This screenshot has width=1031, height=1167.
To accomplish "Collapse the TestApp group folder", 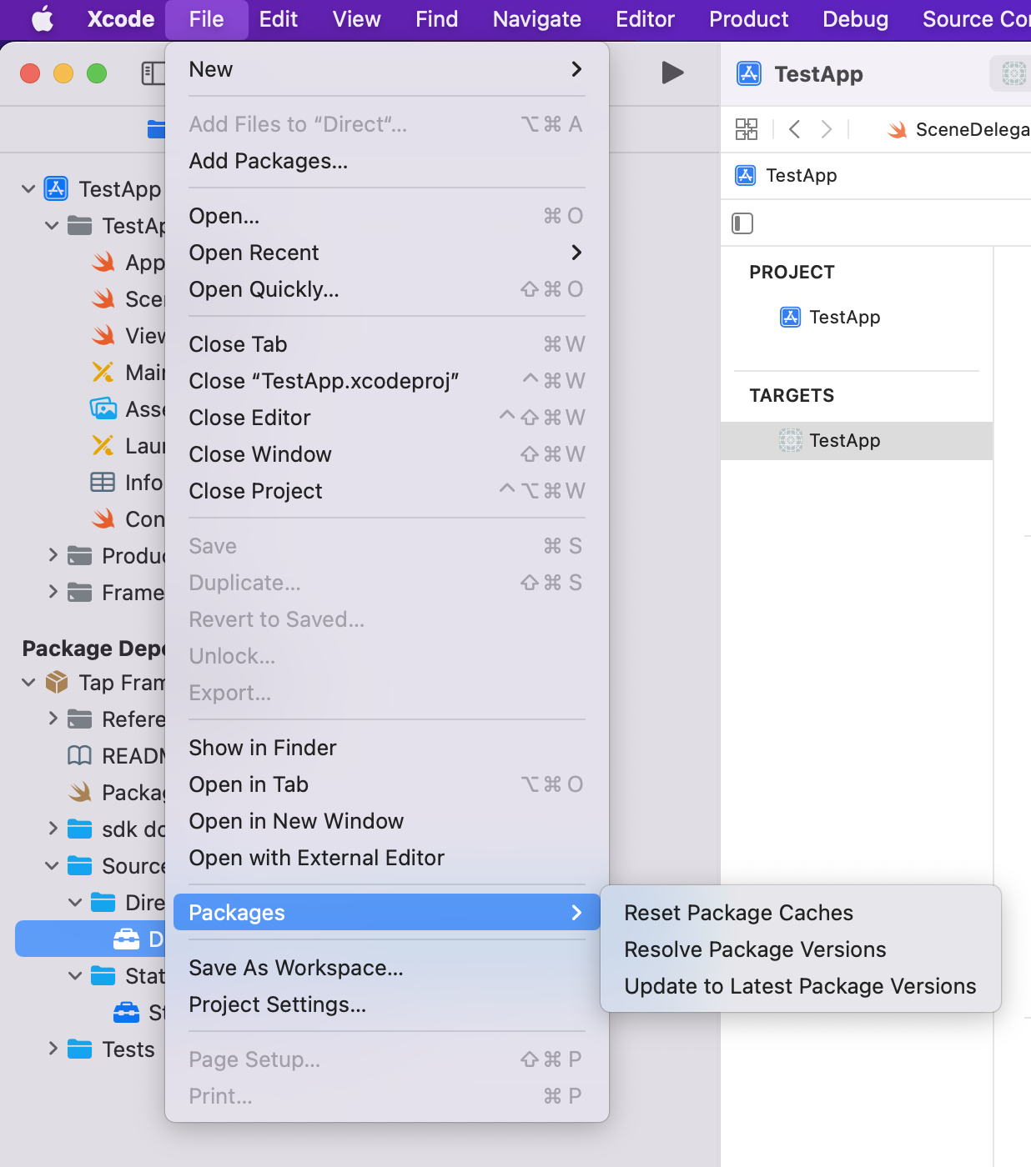I will click(52, 225).
